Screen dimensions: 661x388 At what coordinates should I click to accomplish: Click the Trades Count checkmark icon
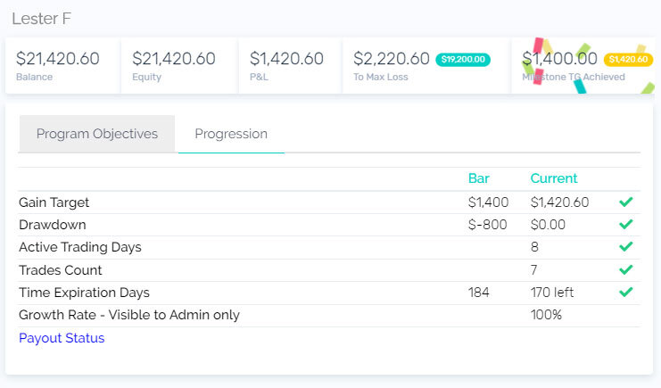click(x=625, y=269)
